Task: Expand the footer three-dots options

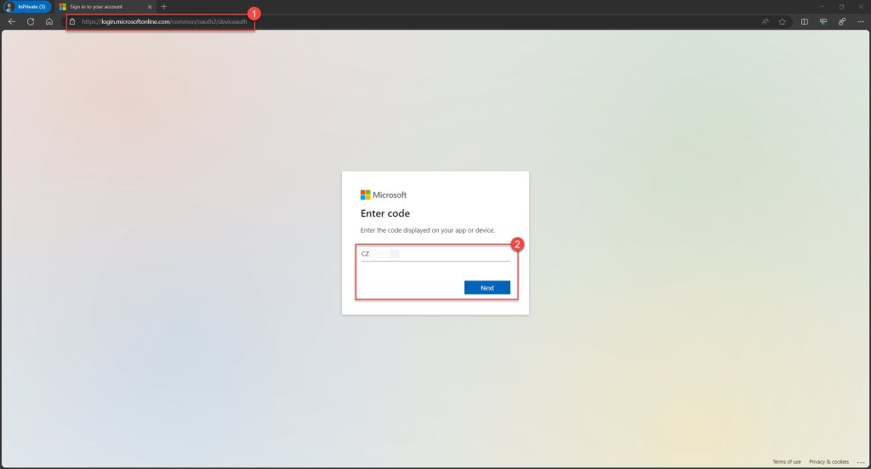Action: pyautogui.click(x=860, y=462)
